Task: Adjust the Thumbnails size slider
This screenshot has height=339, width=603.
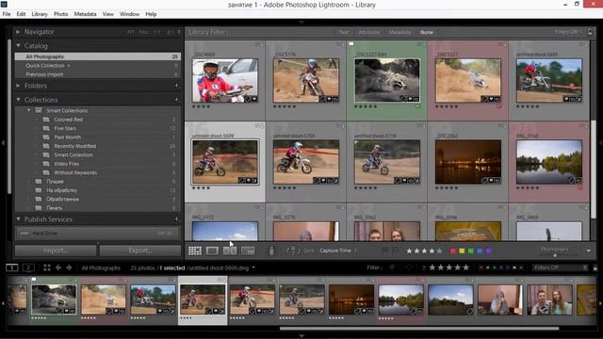Action: coord(555,255)
